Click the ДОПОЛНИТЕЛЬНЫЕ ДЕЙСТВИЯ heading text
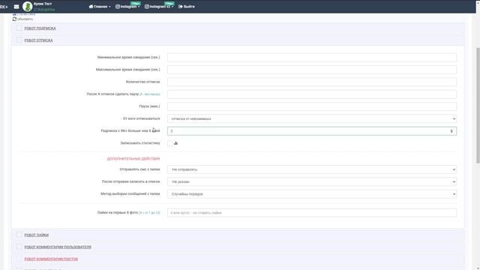This screenshot has width=480, height=270. click(x=133, y=158)
